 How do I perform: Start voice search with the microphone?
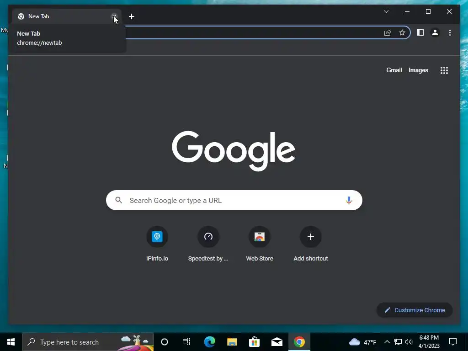point(349,200)
